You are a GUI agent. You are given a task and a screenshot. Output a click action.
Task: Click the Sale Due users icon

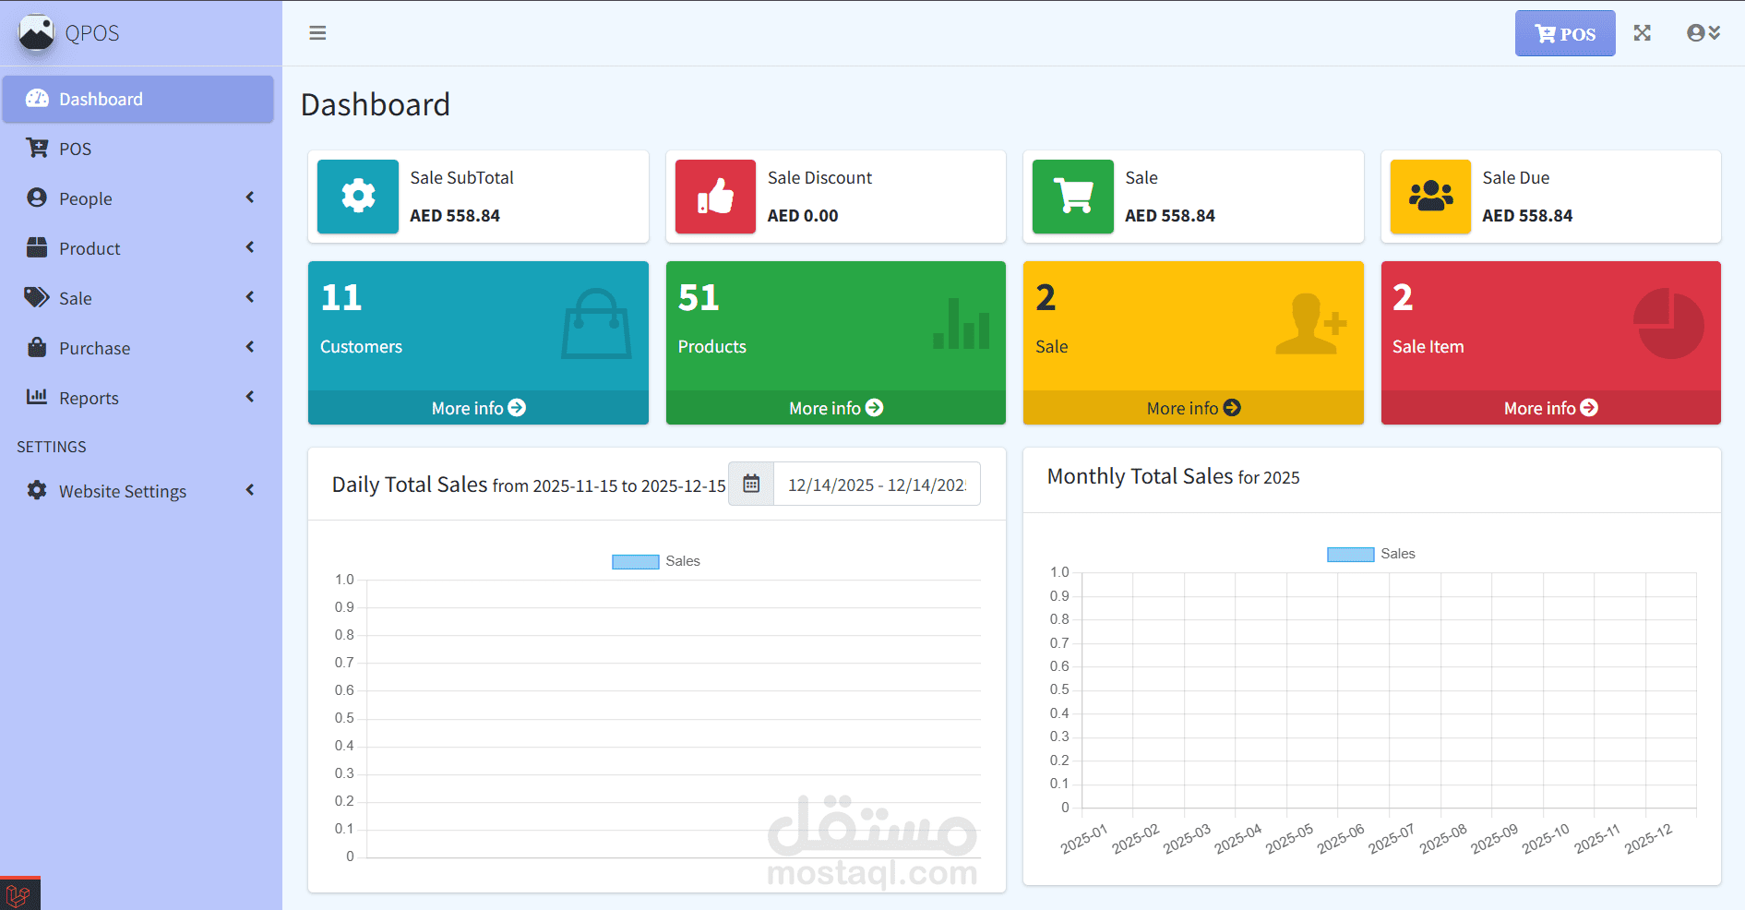(x=1430, y=197)
